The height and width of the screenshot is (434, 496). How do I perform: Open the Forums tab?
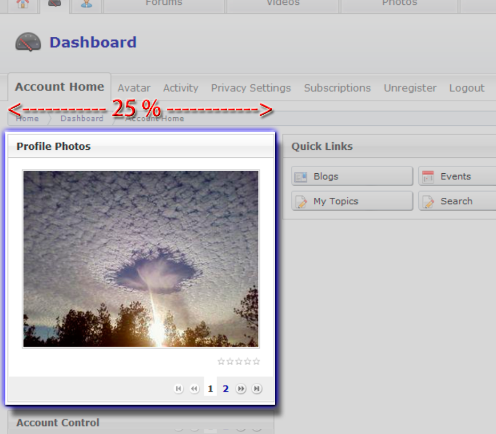tap(164, 4)
